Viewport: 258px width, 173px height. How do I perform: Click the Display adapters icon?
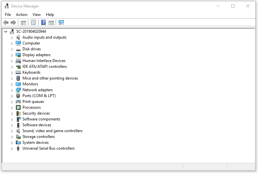(x=18, y=55)
